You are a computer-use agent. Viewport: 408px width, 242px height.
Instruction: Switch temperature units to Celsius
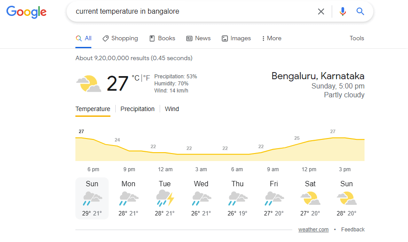click(x=136, y=78)
